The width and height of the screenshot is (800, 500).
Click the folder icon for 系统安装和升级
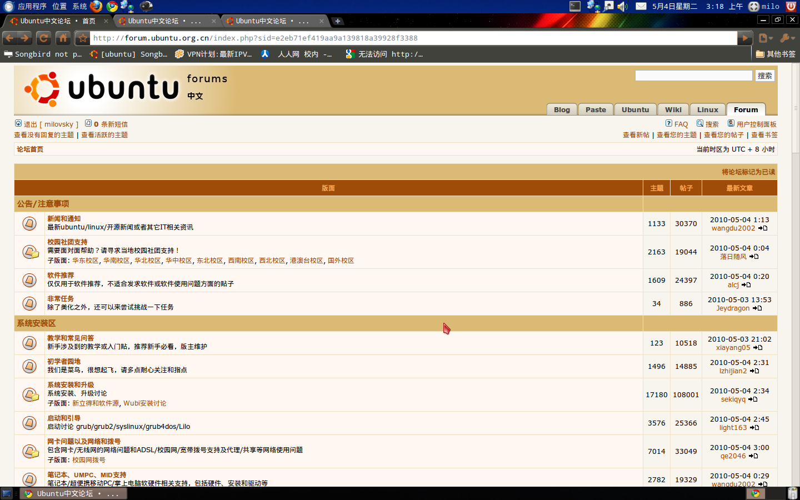tap(31, 394)
